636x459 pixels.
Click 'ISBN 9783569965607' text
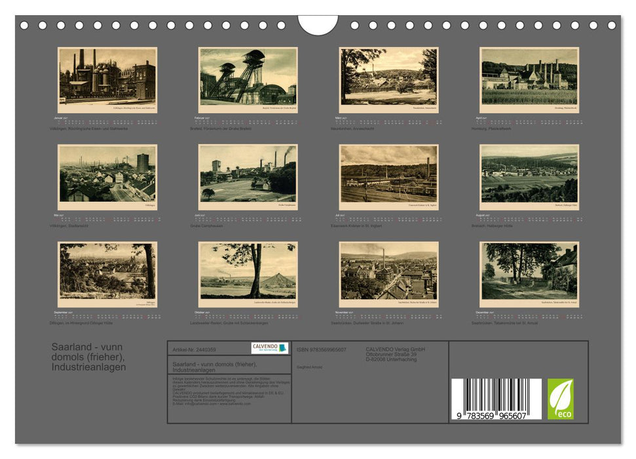coord(321,349)
